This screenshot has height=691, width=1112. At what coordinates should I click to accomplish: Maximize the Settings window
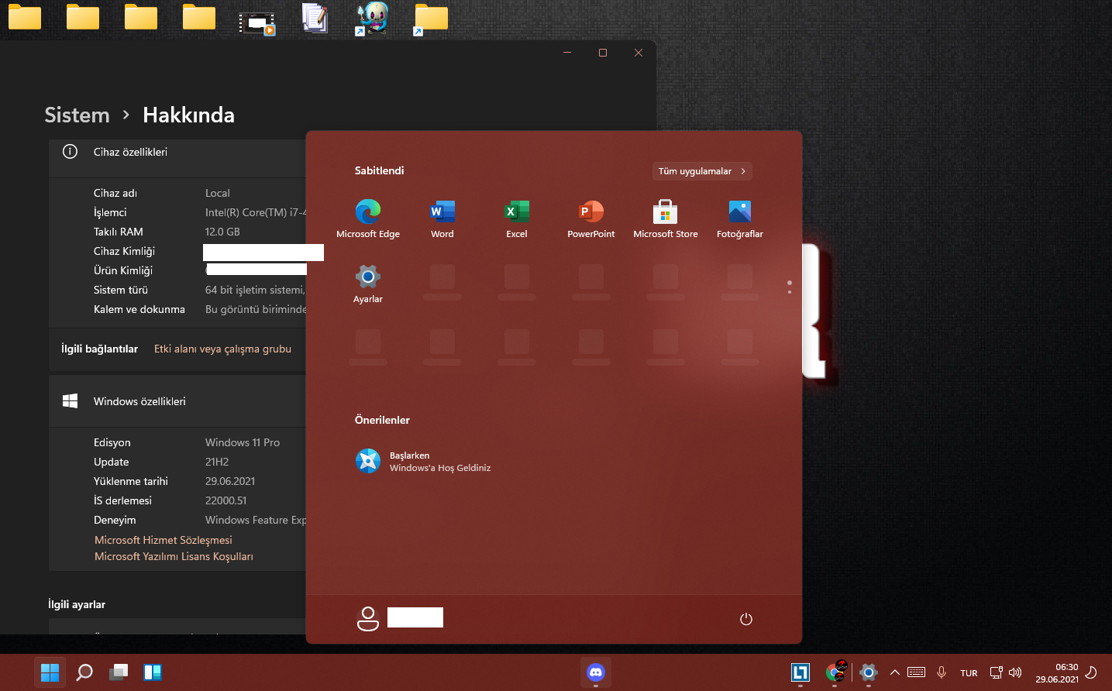(x=603, y=53)
